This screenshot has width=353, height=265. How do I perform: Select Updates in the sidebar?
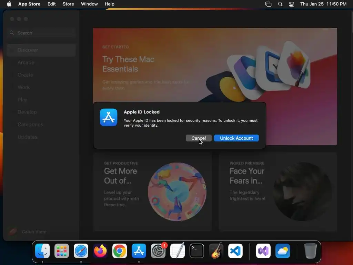click(41, 137)
